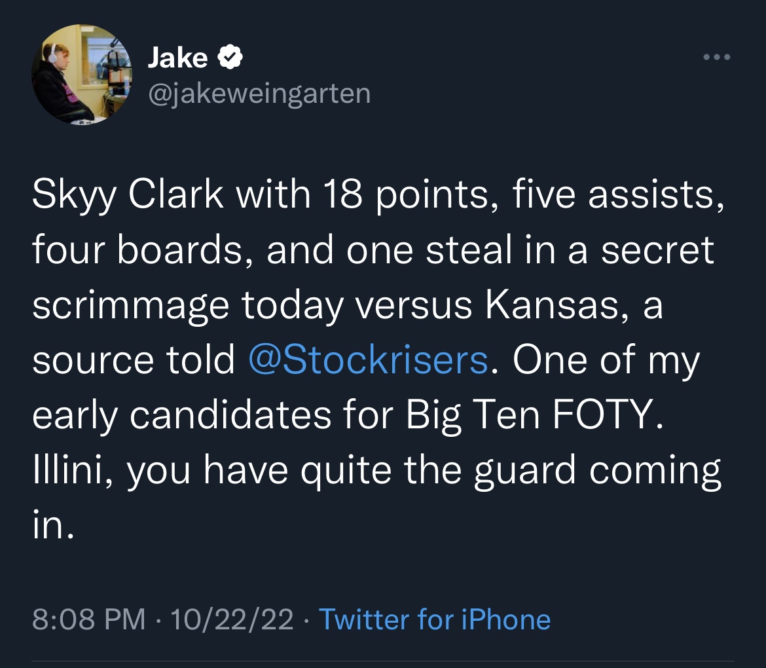Image resolution: width=766 pixels, height=668 pixels.
Task: Click the display name Jake
Action: tap(177, 58)
